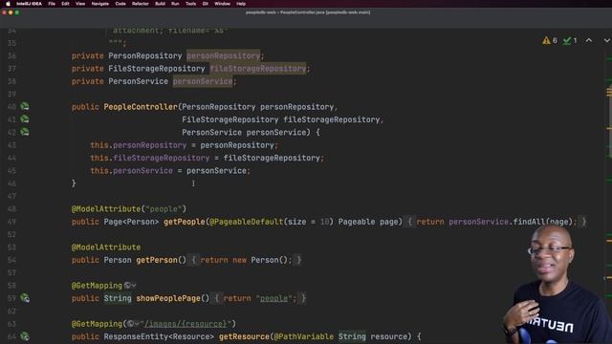This screenshot has width=612, height=344.
Task: Click the getResource method name
Action: (x=244, y=336)
